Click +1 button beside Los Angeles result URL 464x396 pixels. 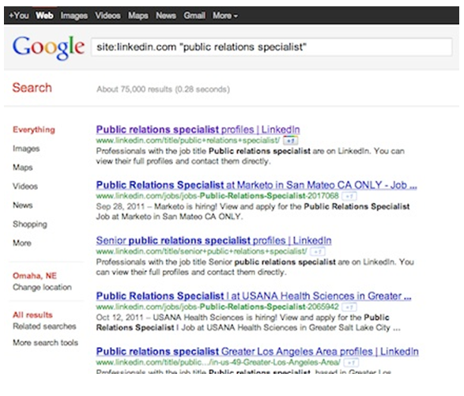click(x=351, y=363)
